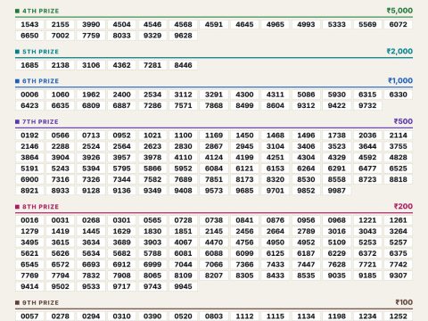Mark number 7742 in 8th prize
The image size is (428, 321).
(x=399, y=265)
